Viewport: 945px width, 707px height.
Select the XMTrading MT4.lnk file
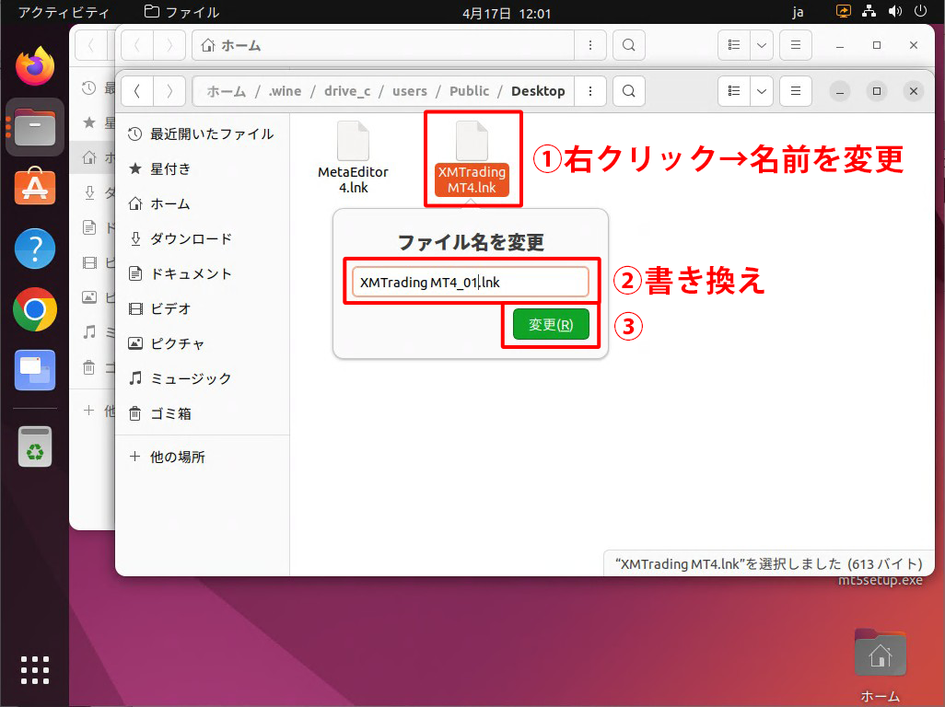click(x=472, y=158)
